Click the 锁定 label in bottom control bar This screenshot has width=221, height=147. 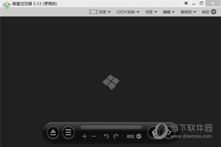point(131,136)
